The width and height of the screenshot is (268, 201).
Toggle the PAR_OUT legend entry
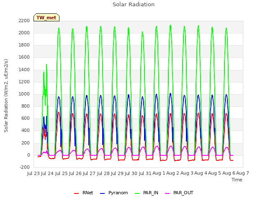[179, 193]
